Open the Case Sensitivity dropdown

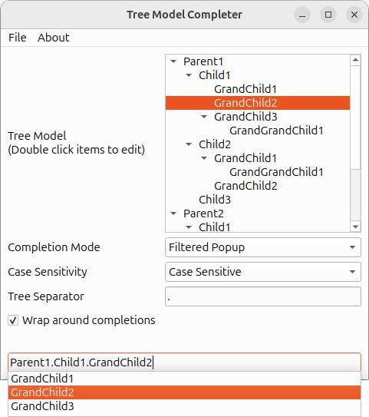pyautogui.click(x=263, y=272)
